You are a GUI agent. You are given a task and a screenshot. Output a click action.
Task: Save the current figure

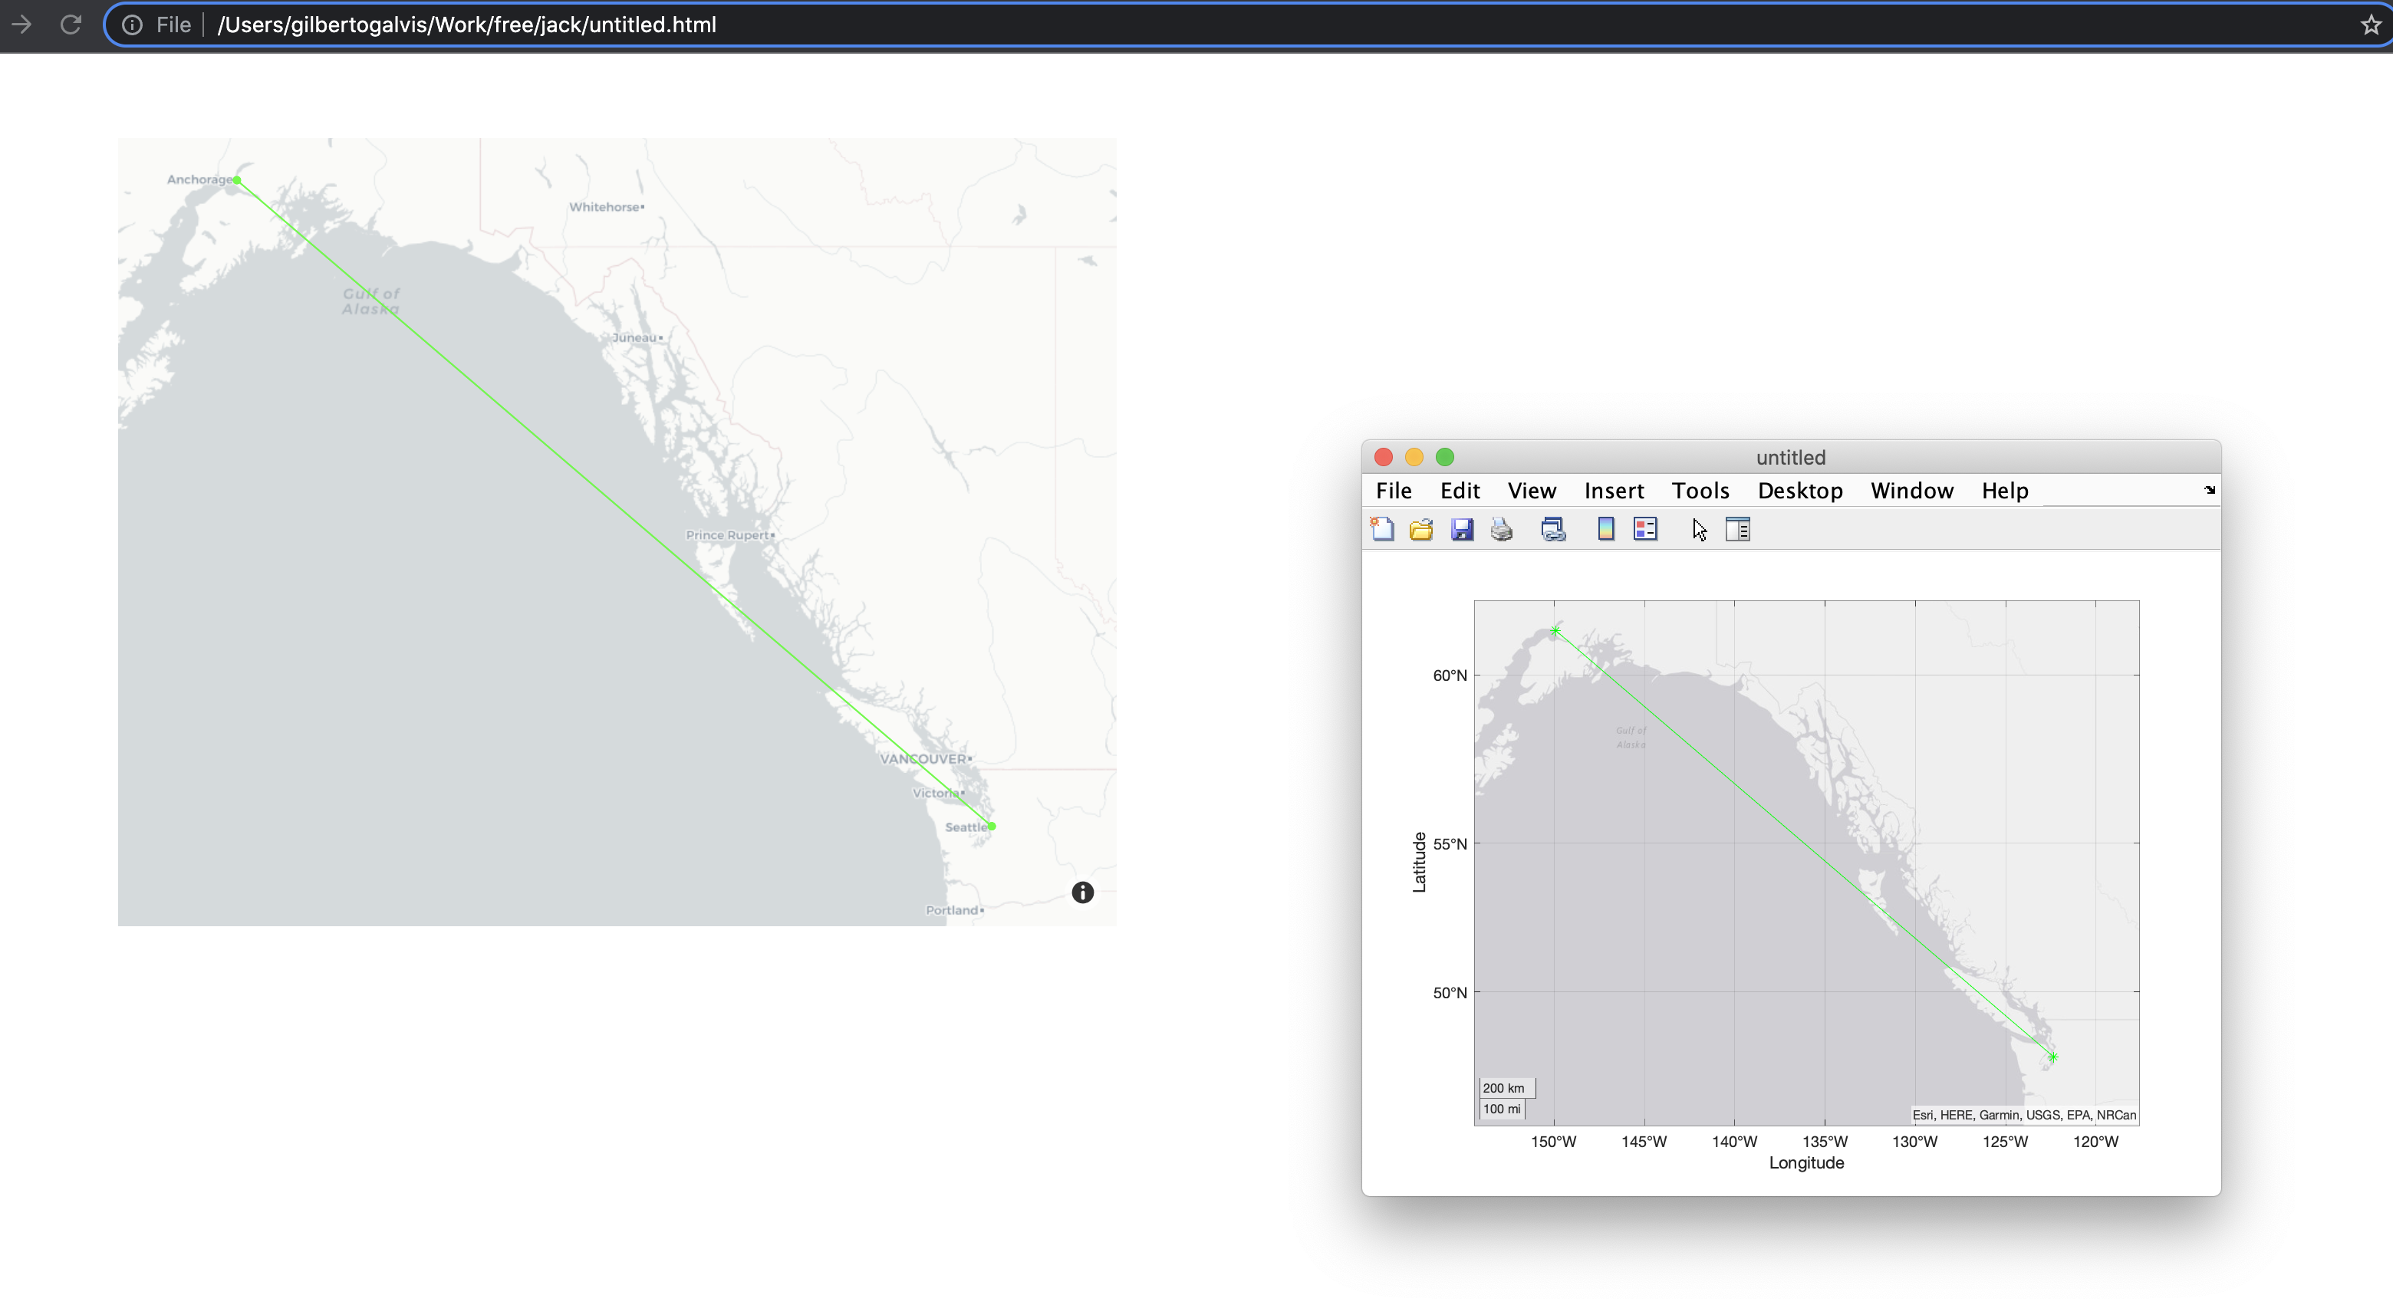tap(1461, 528)
